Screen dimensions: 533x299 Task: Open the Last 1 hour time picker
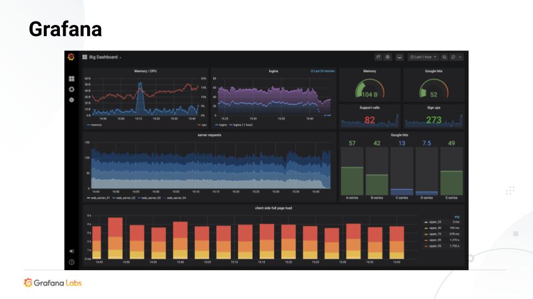point(423,57)
